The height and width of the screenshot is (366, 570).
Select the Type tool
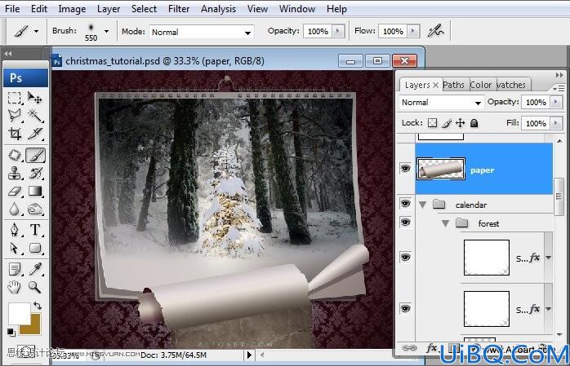coord(35,230)
